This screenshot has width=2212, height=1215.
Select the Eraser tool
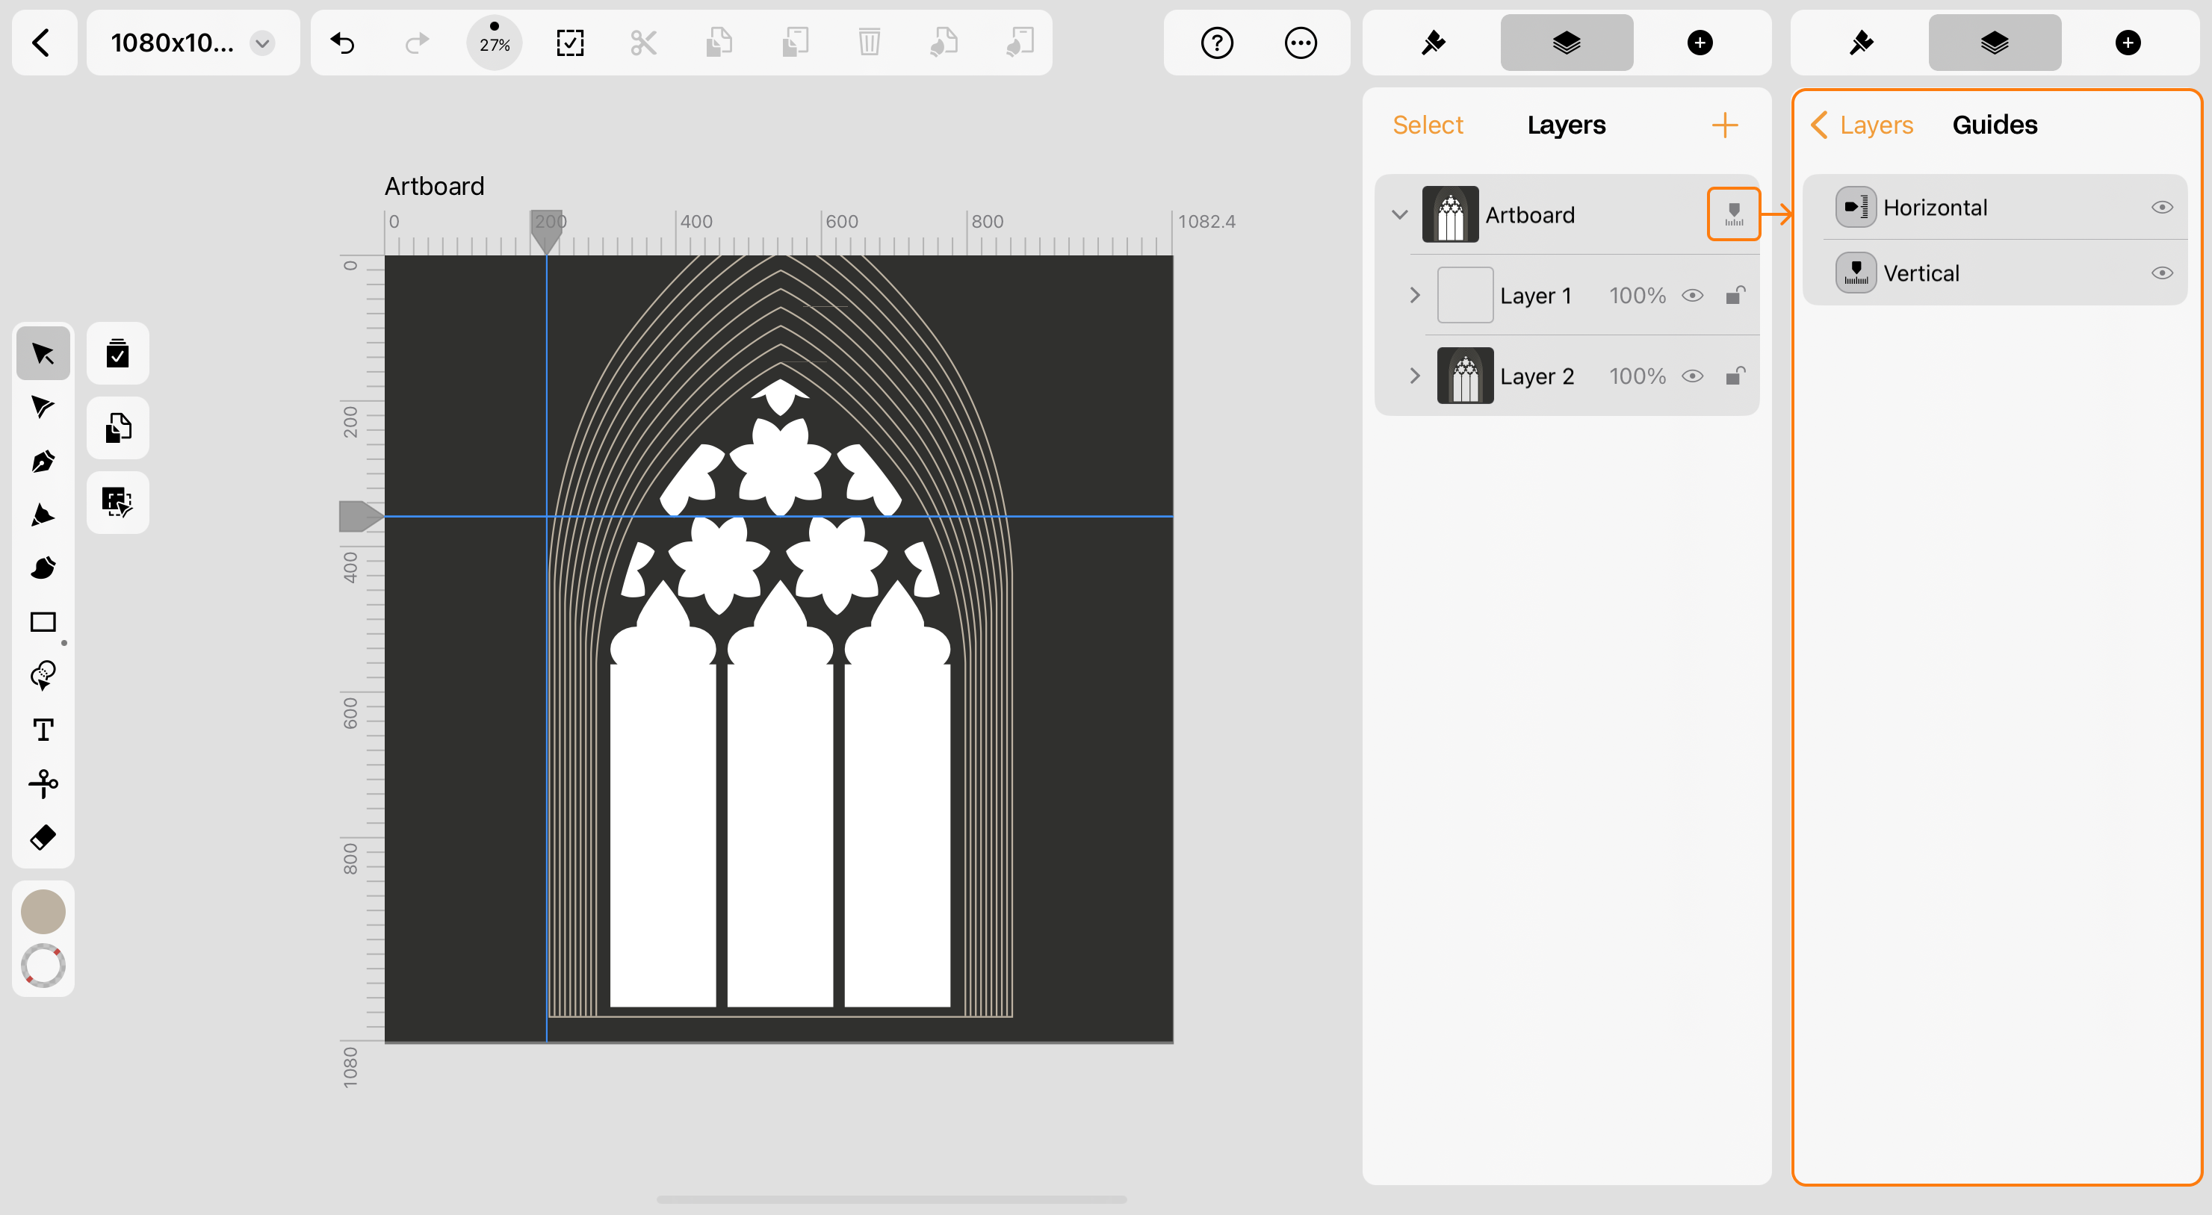coord(43,837)
